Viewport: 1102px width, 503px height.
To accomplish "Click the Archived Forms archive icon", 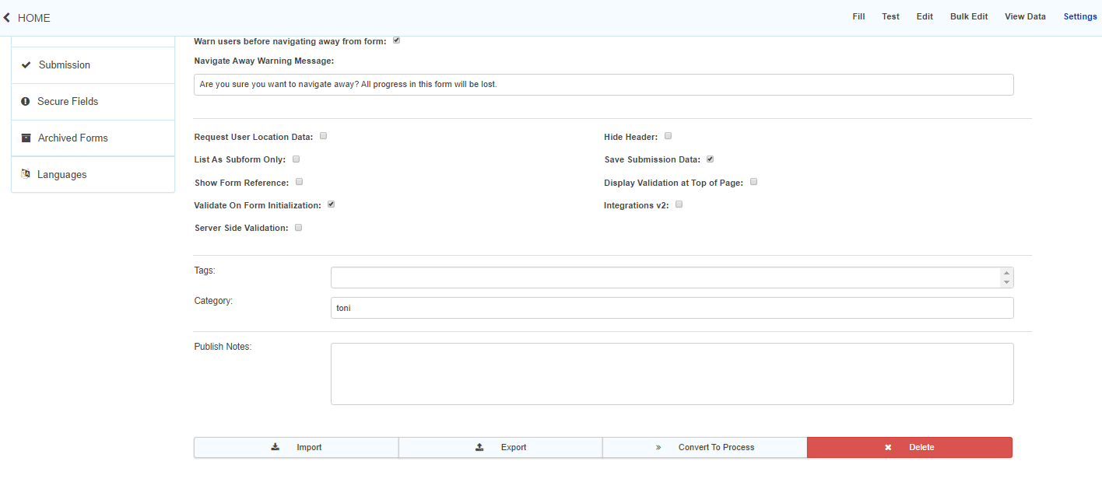I will click(x=26, y=138).
